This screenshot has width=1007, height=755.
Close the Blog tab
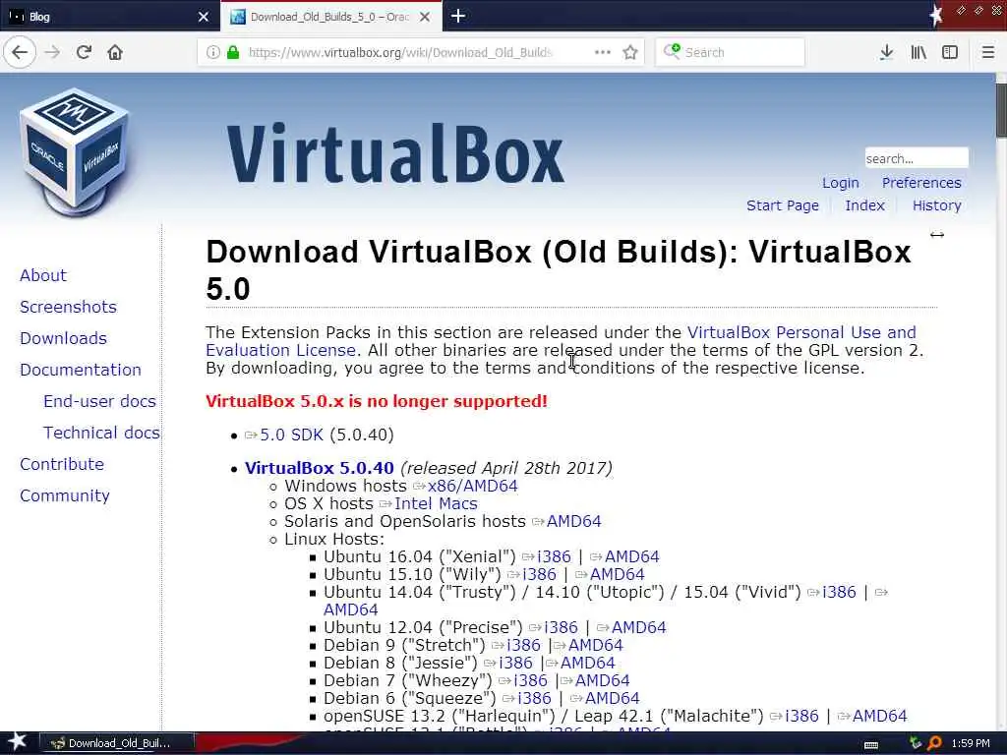pos(204,17)
